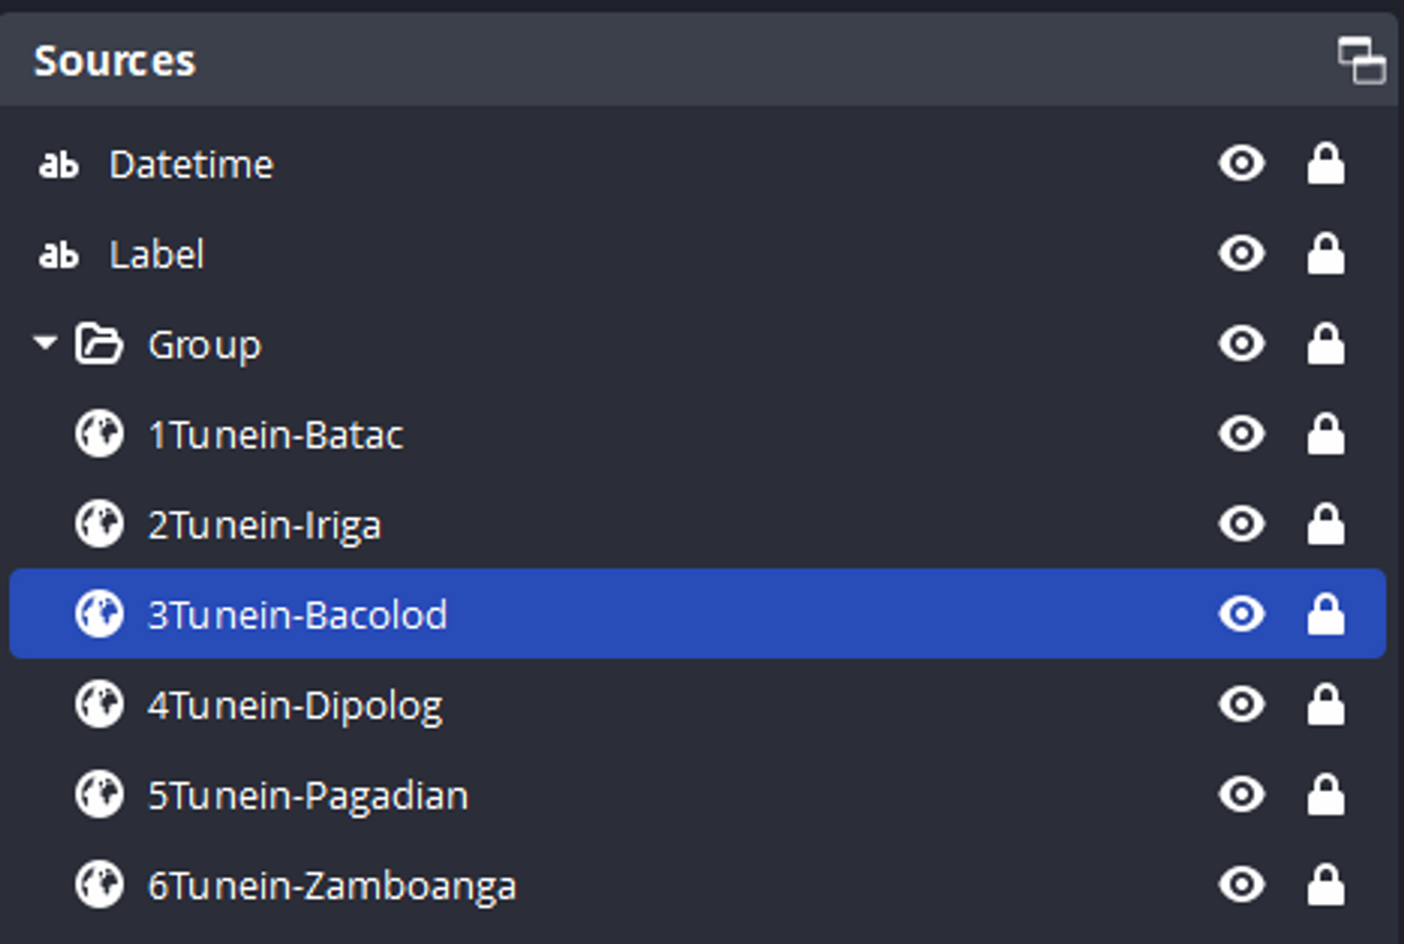This screenshot has height=944, width=1404.
Task: Click the Datetime text source icon
Action: pyautogui.click(x=58, y=165)
